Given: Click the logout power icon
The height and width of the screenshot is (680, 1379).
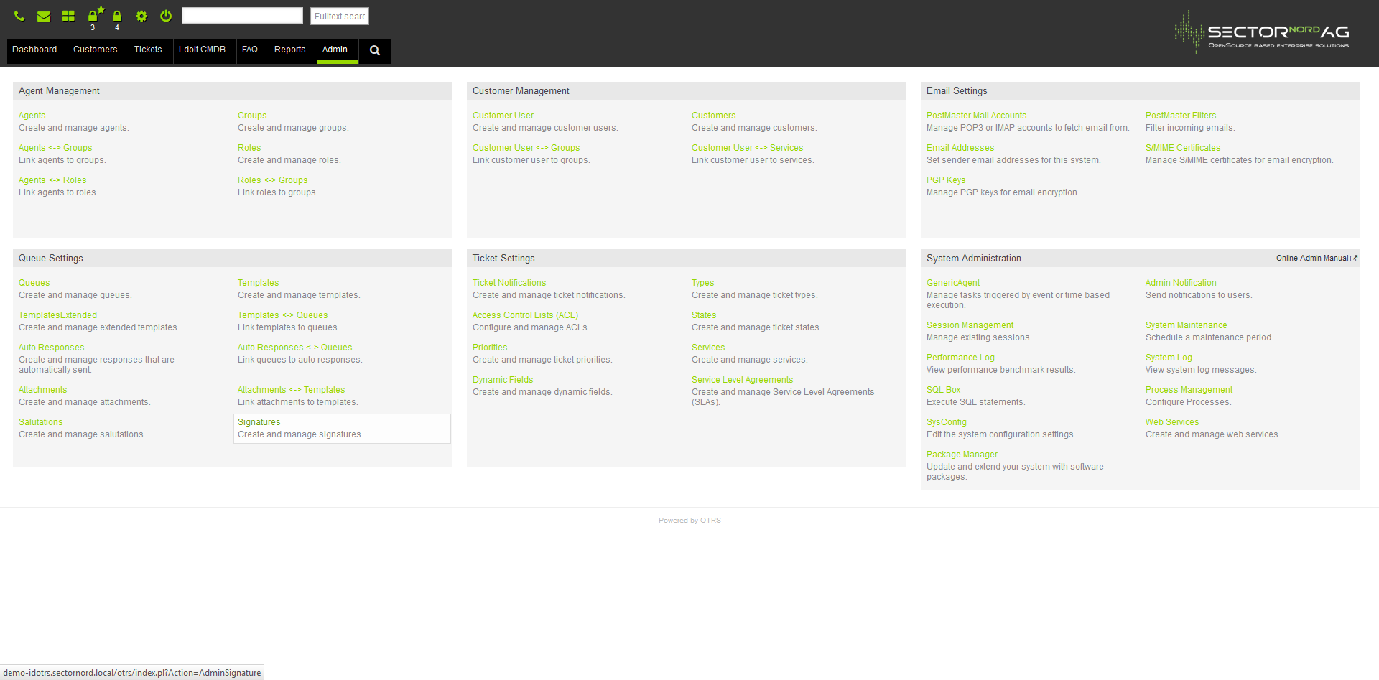Looking at the screenshot, I should coord(166,16).
